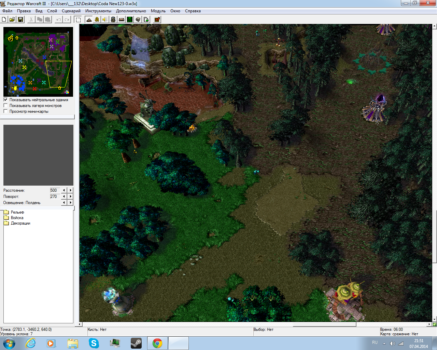
Task: Open the 'Модуль' menu
Action: (x=158, y=11)
